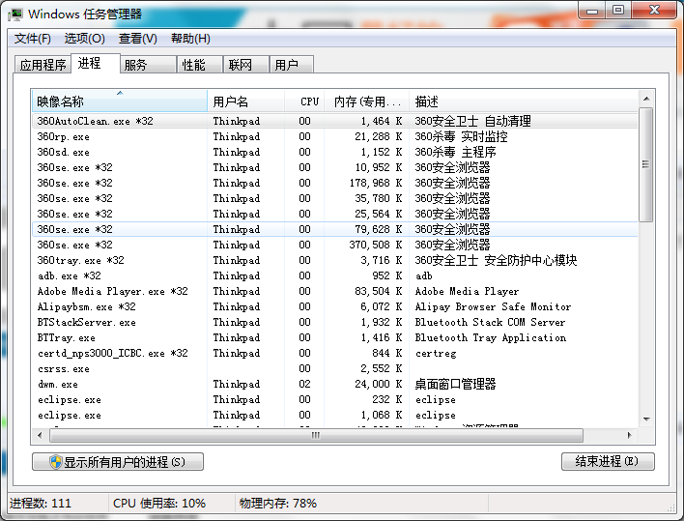Click the Task Manager title bar icon
The height and width of the screenshot is (521, 684).
[16, 14]
